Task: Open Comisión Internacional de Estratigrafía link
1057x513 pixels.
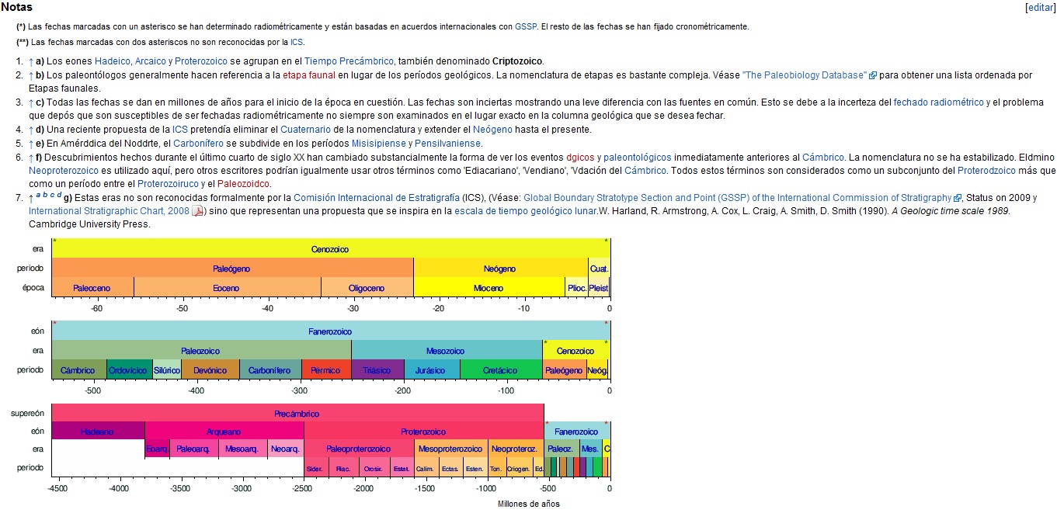Action: click(x=377, y=198)
